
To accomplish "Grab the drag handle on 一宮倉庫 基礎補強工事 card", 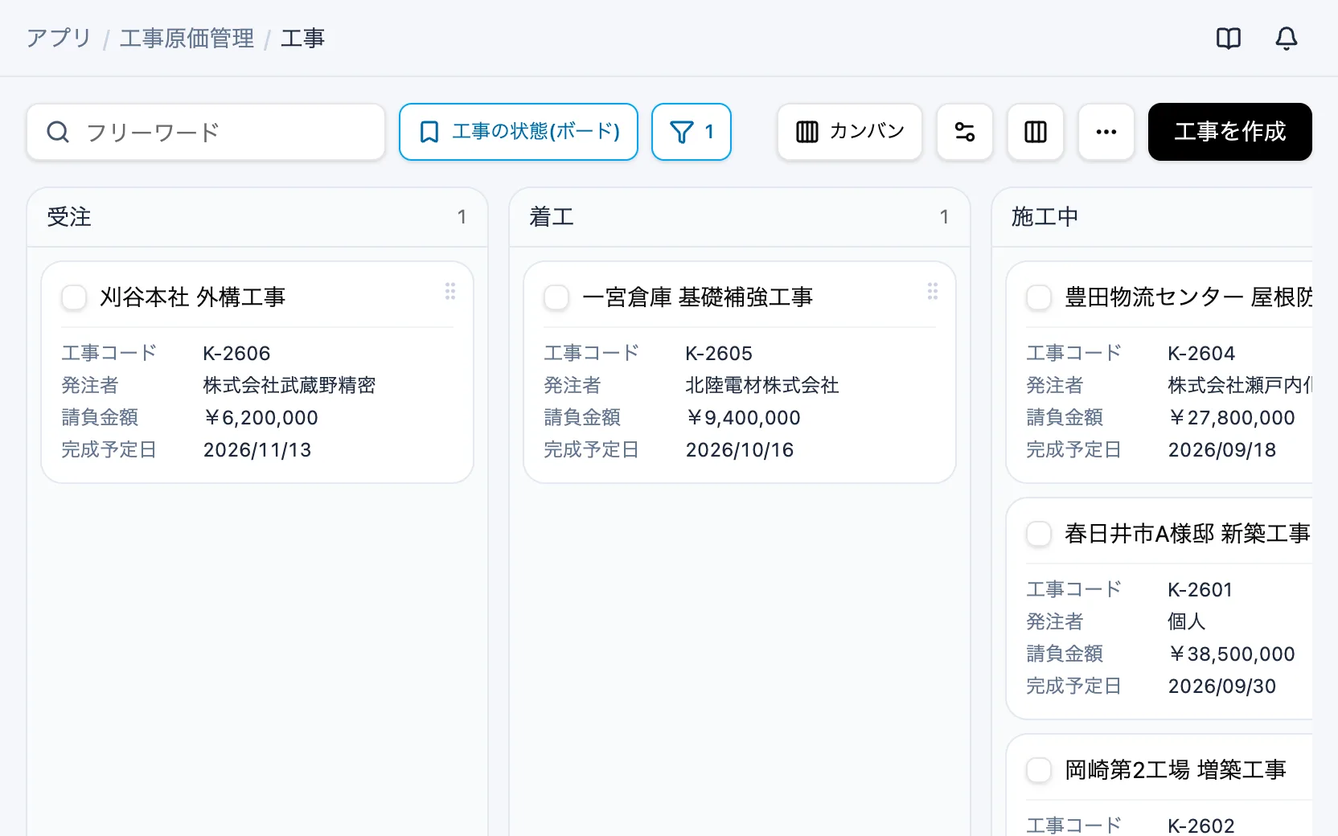I will (x=933, y=291).
